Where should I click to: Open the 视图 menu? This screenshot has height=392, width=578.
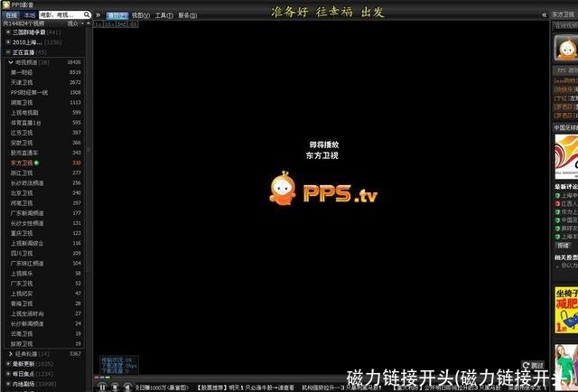(x=141, y=15)
